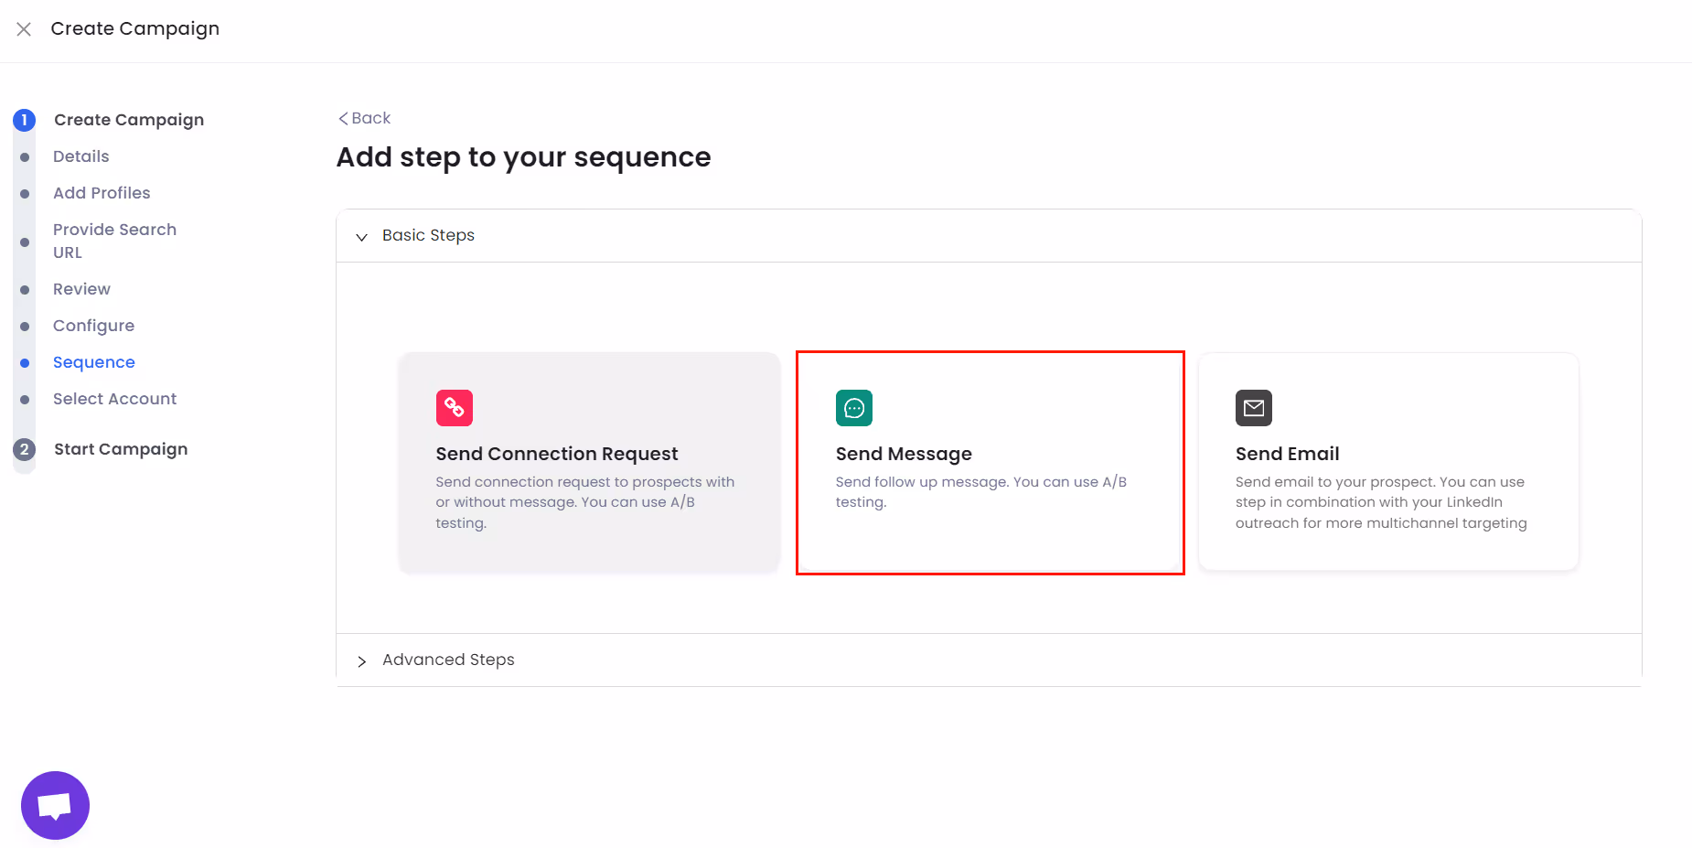Open the chat support widget
This screenshot has width=1692, height=848.
[55, 804]
